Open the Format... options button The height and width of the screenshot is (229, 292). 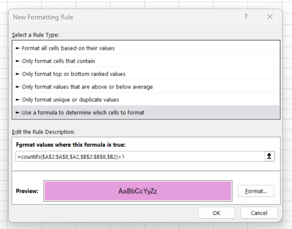[x=256, y=191]
